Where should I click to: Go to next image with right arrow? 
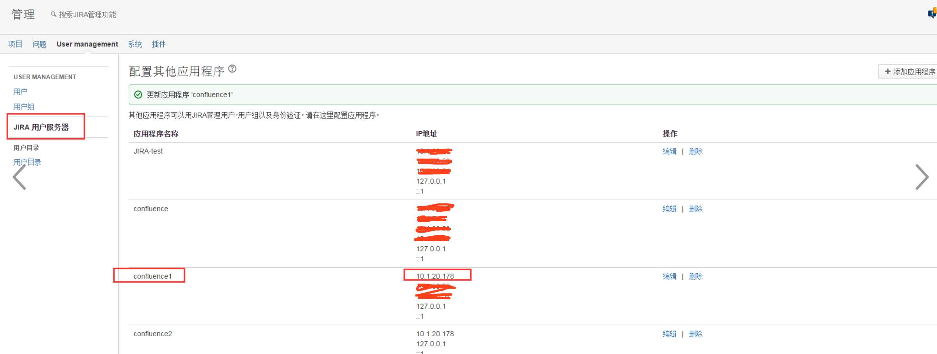[x=922, y=177]
